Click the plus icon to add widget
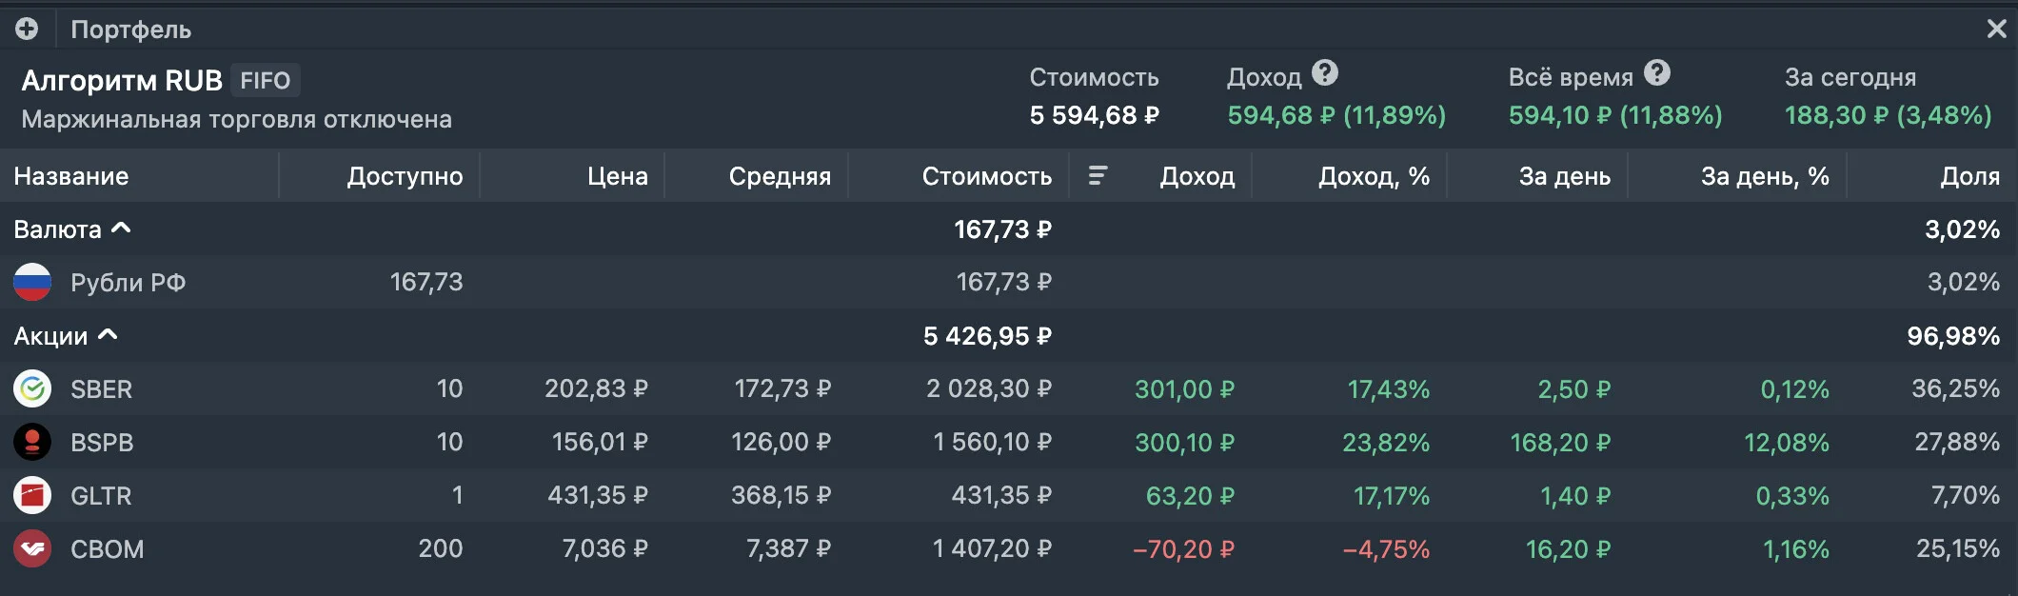2018x596 pixels. (x=27, y=29)
